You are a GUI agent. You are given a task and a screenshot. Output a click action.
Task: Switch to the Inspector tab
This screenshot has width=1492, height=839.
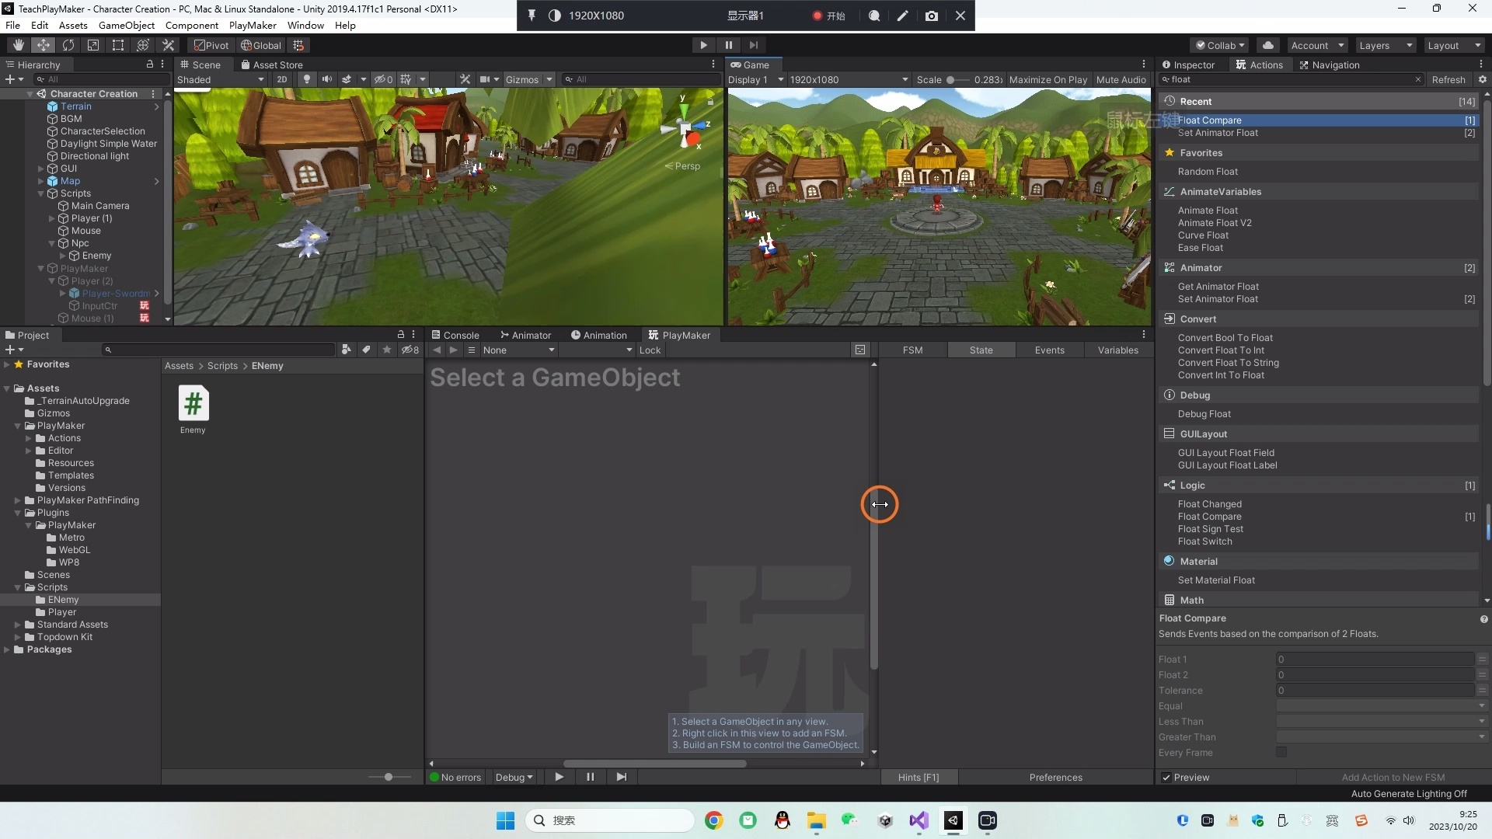1188,64
